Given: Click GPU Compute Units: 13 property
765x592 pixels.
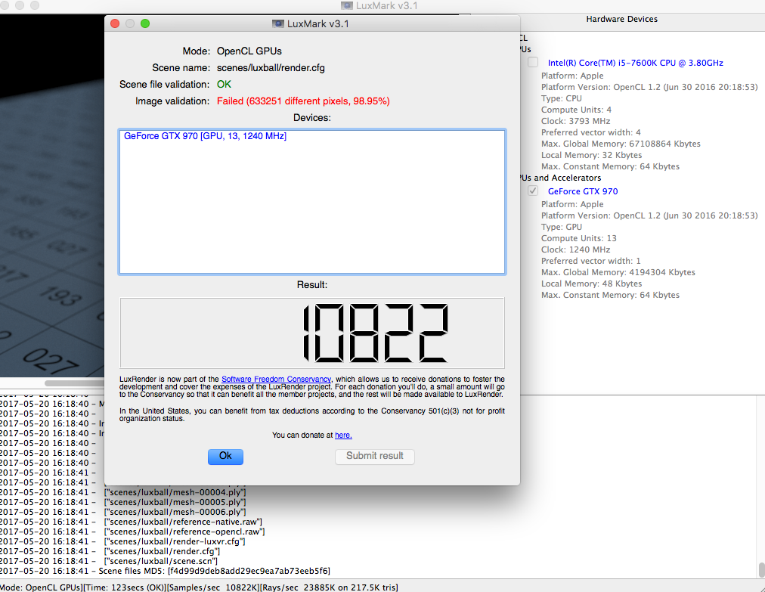Looking at the screenshot, I should point(578,238).
